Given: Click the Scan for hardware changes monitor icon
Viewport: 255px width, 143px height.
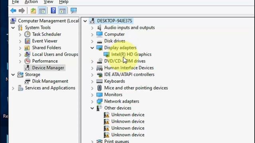Looking at the screenshot, I should coord(73,11).
